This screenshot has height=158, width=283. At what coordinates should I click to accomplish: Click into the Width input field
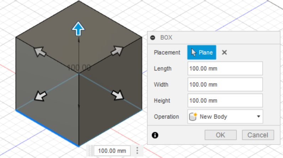225,84
